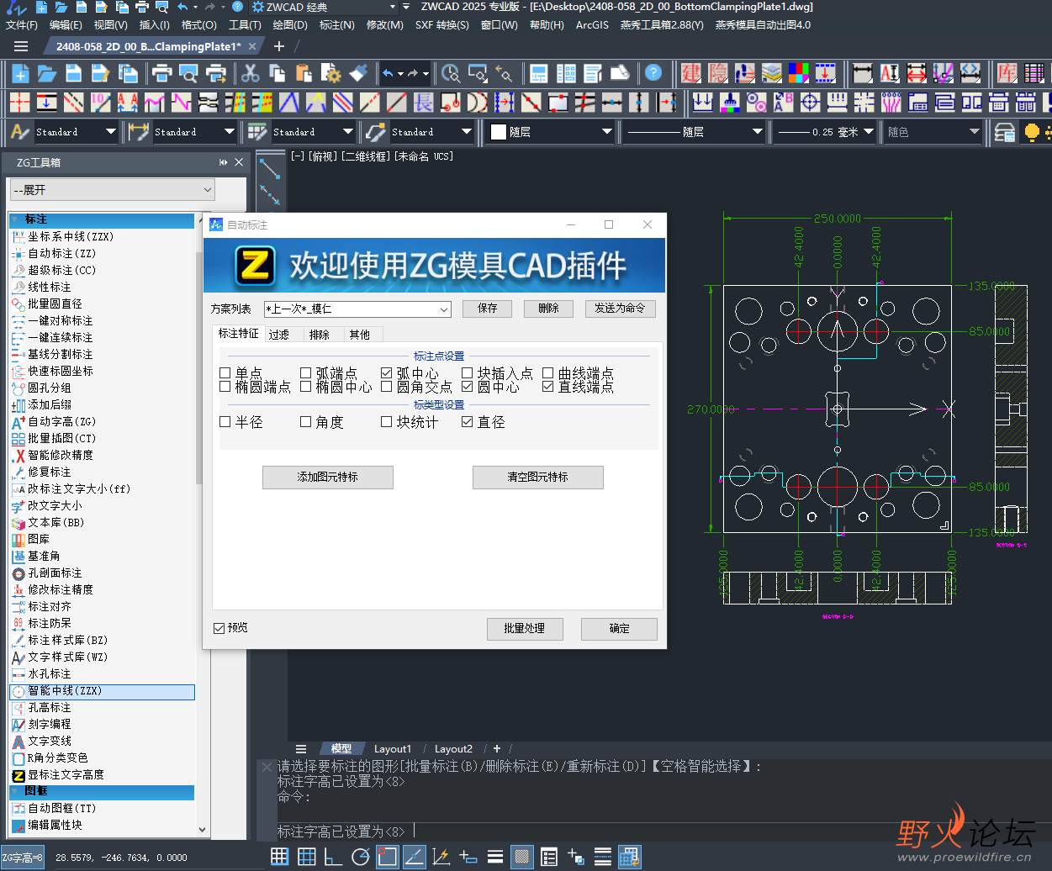Click red cross centerline icon in second toolbar
The image size is (1052, 871).
coord(20,103)
